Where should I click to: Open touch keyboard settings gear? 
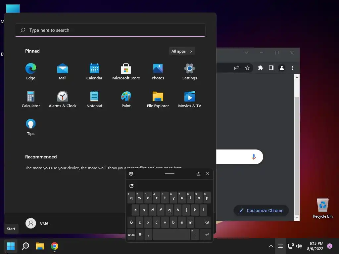131,174
